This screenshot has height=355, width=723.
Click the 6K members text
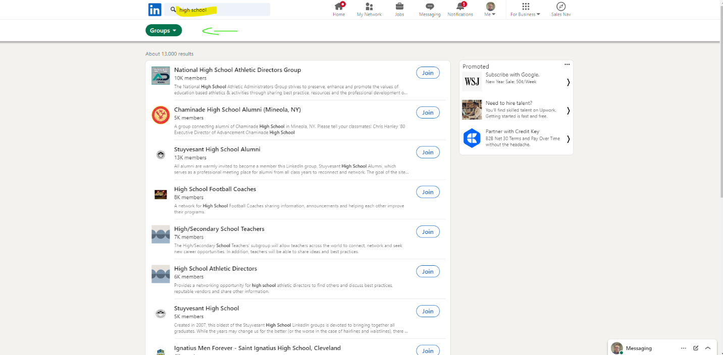click(x=189, y=277)
